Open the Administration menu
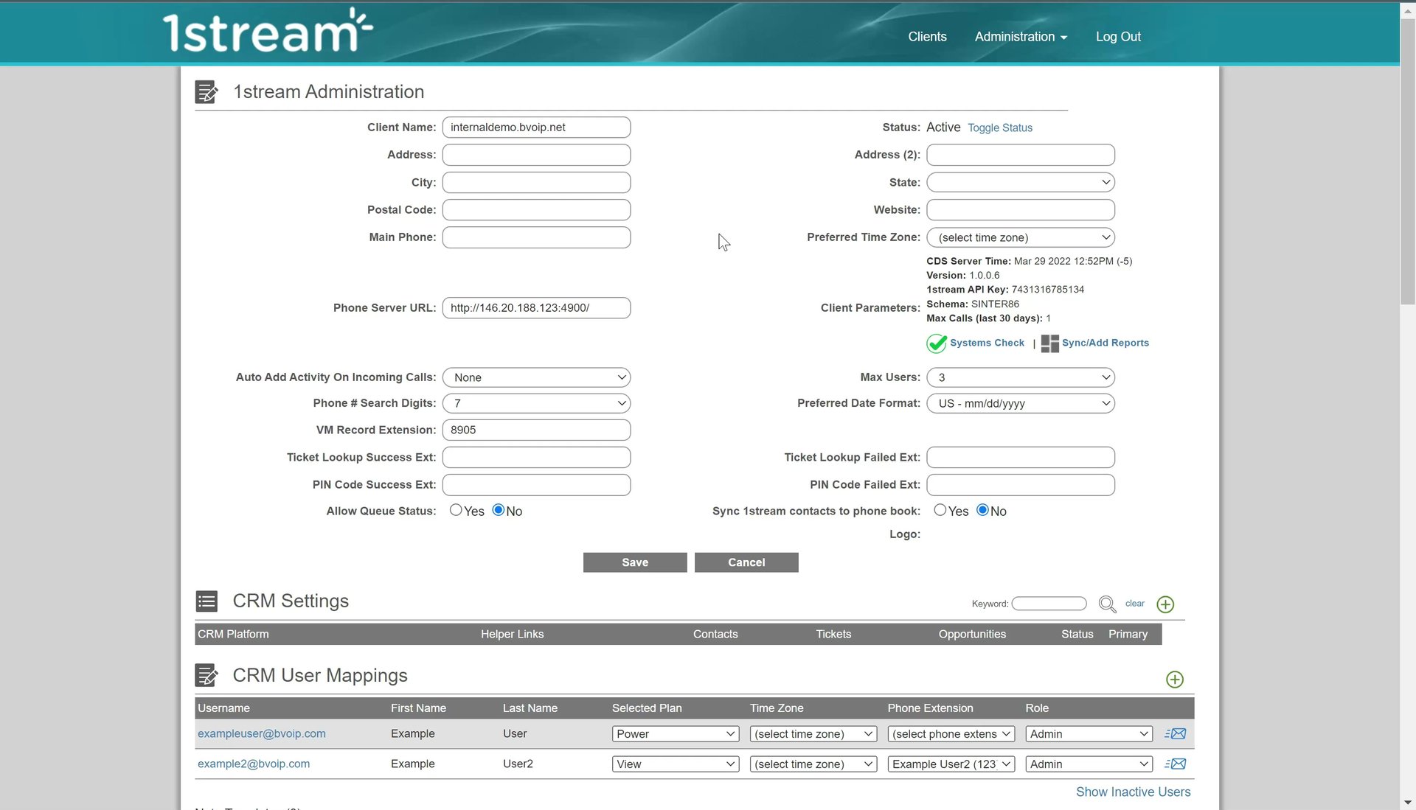 click(x=1020, y=36)
